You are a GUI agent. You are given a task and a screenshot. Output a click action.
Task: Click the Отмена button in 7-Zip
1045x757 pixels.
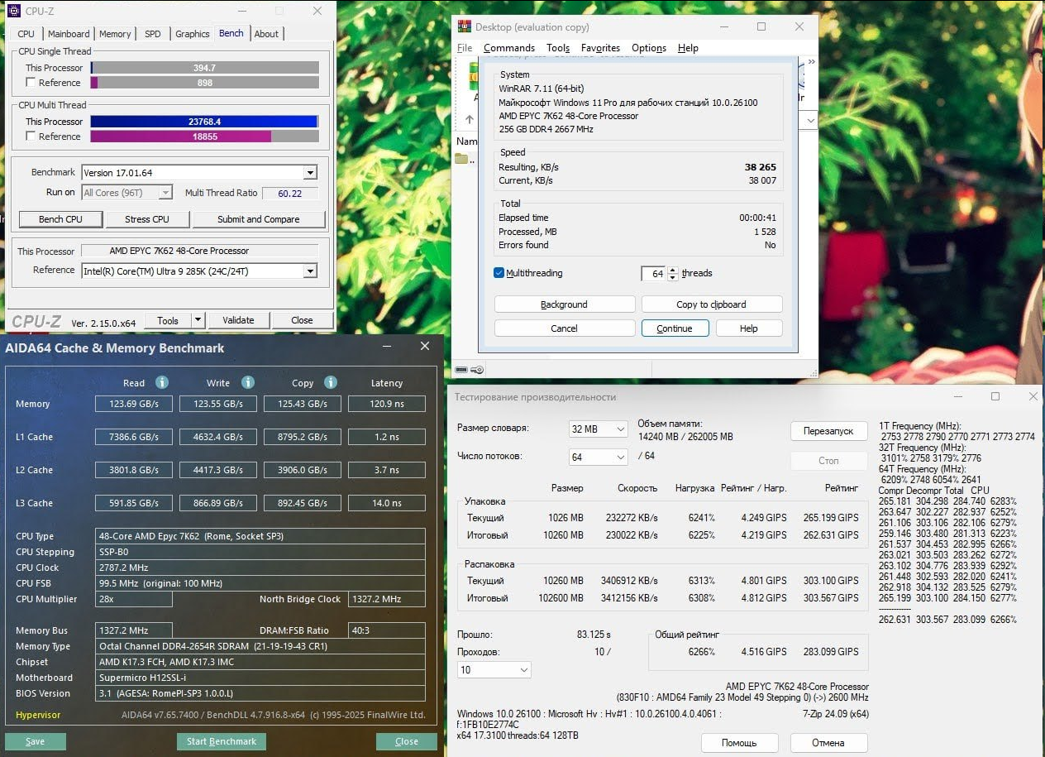click(828, 743)
